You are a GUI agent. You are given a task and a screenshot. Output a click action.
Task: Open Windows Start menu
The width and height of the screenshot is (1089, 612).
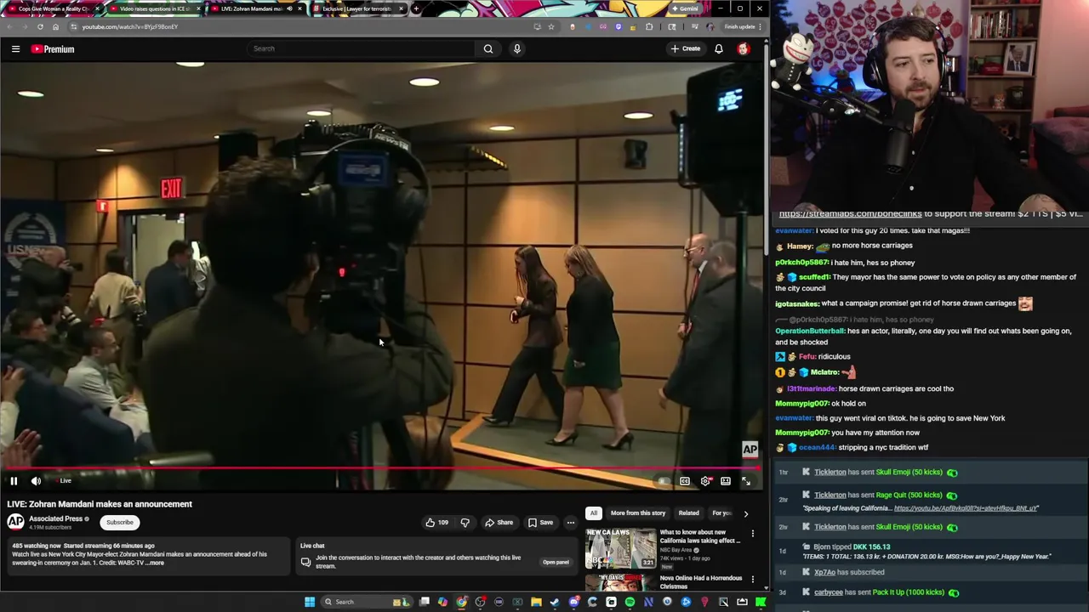click(310, 602)
